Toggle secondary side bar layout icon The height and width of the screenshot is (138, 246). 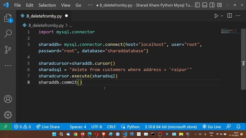coord(212,5)
